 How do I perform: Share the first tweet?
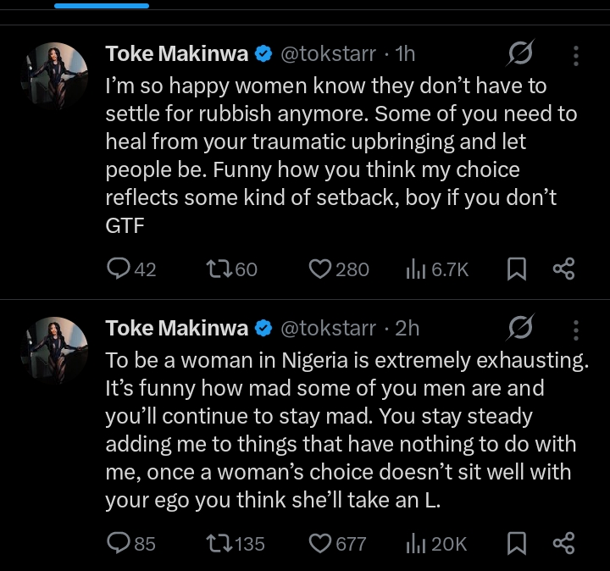(x=563, y=269)
